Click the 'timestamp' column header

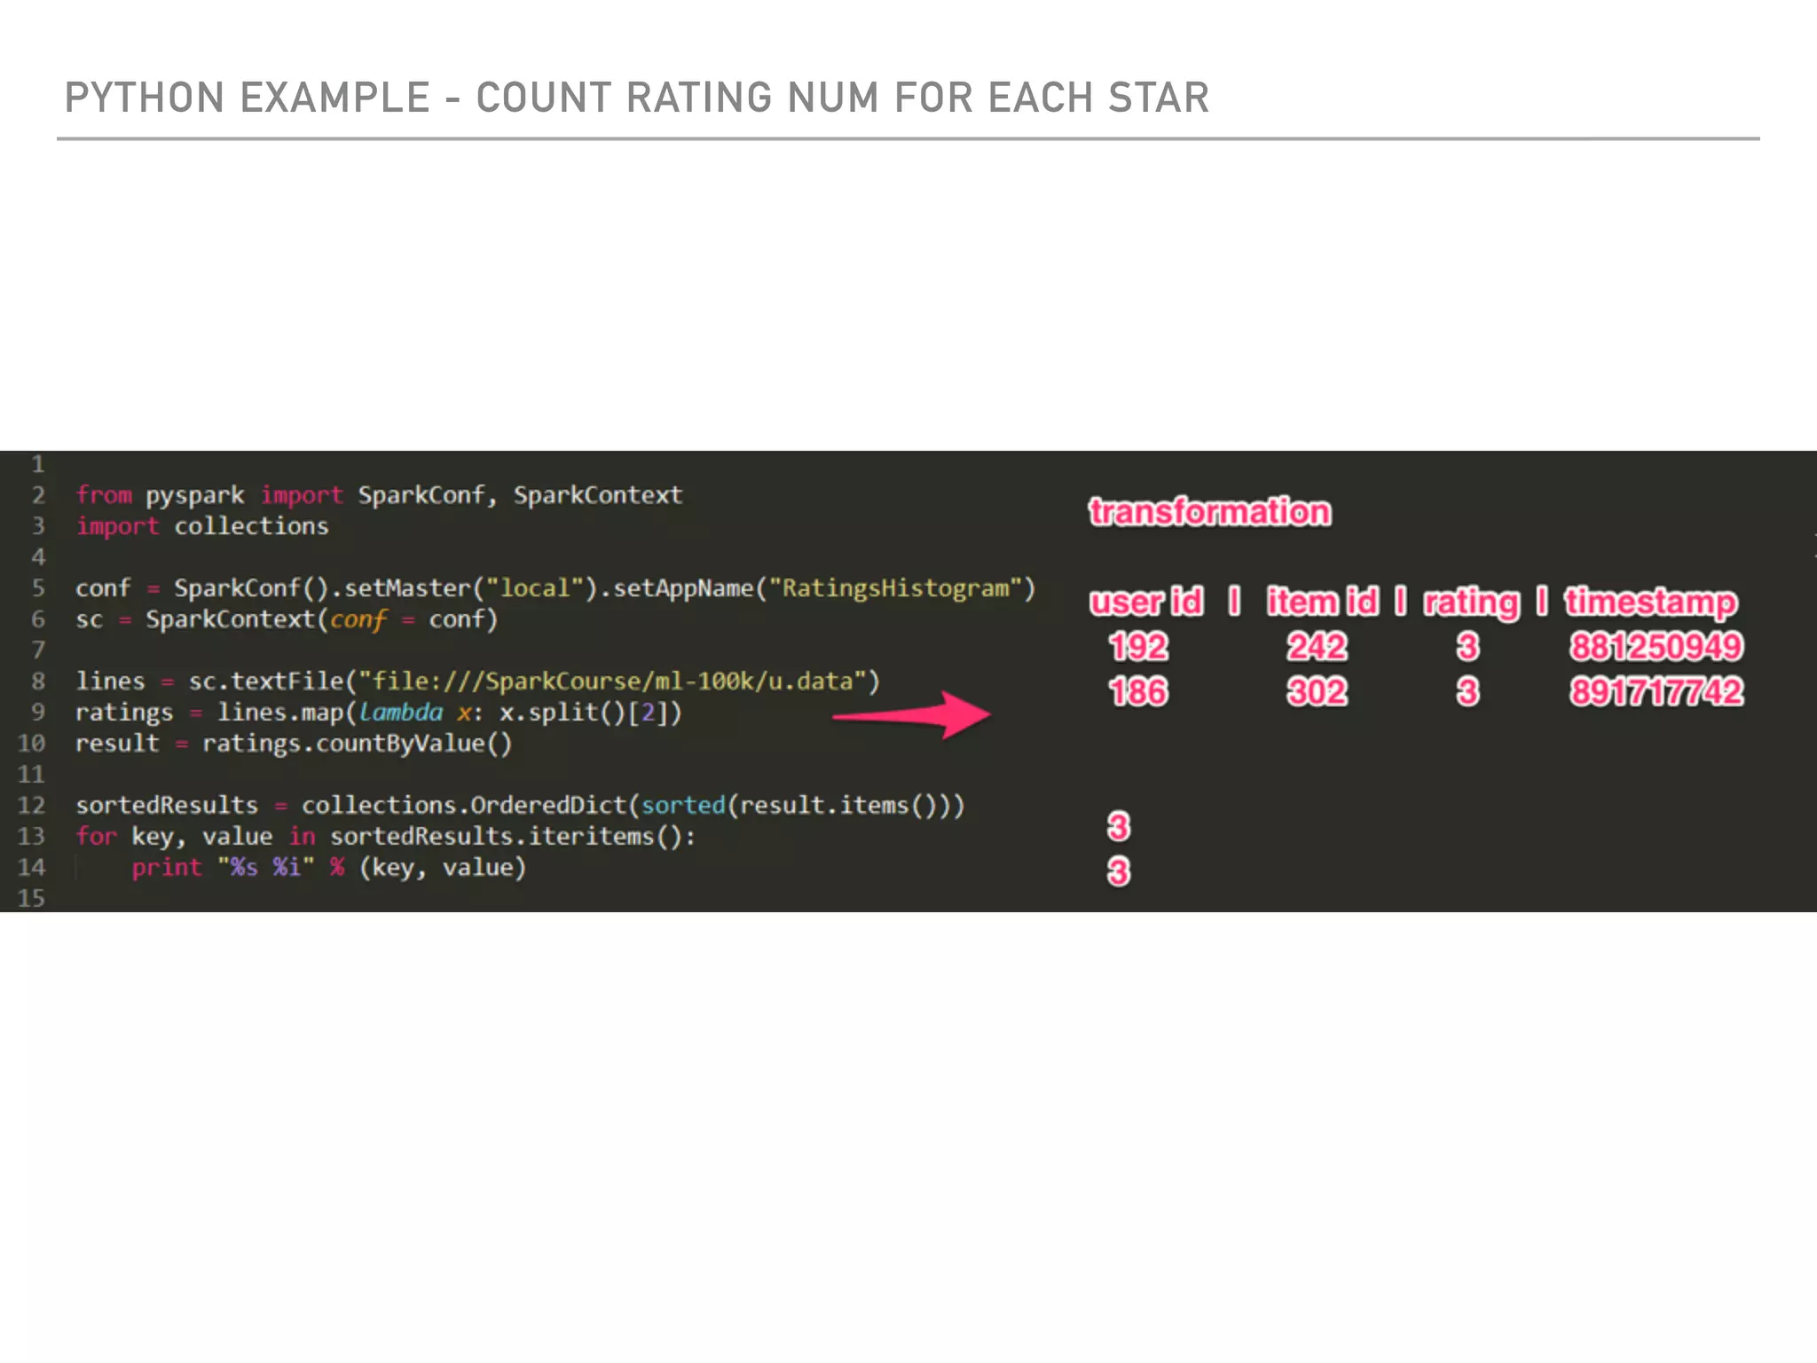coord(1651,603)
